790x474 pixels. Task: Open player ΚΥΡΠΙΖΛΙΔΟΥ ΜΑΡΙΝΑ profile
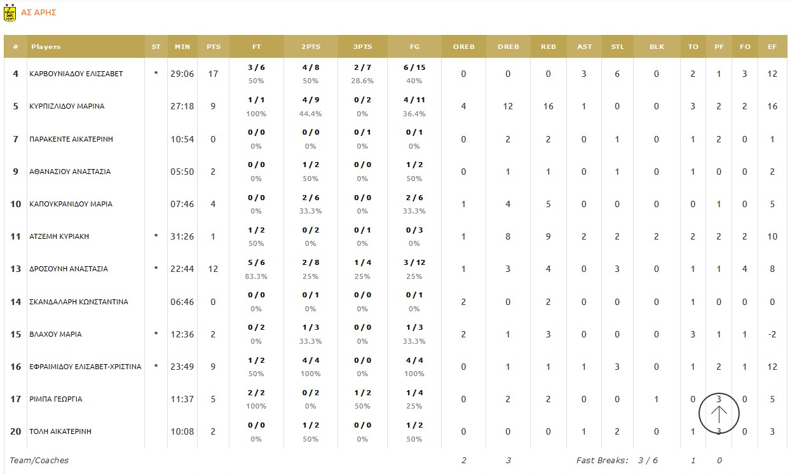coord(67,106)
